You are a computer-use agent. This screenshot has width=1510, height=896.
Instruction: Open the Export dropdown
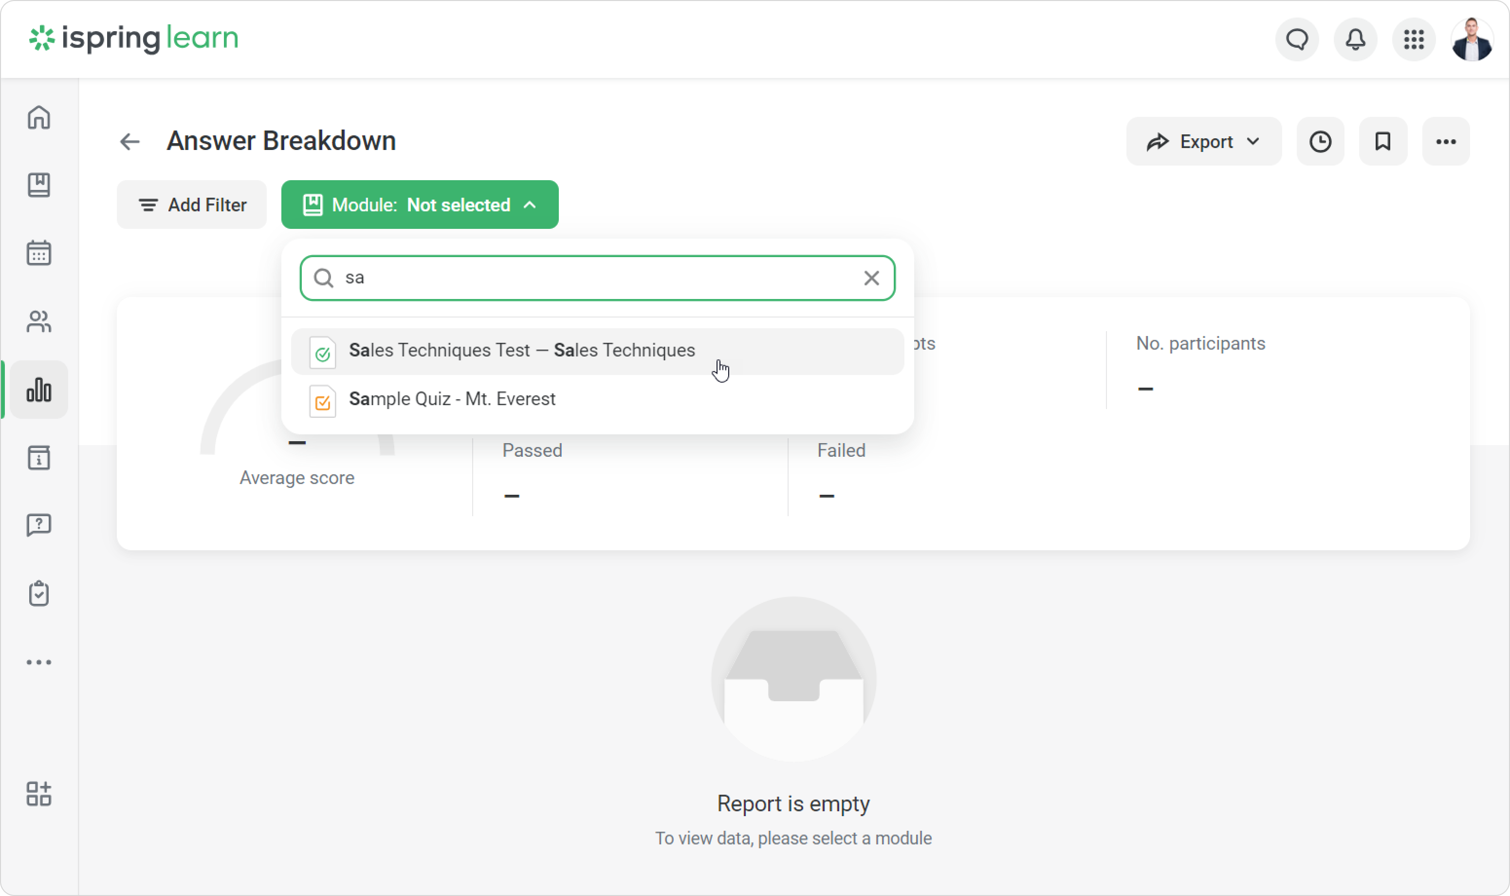click(1203, 141)
